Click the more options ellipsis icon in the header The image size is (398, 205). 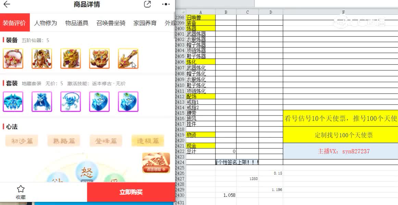(x=165, y=4)
